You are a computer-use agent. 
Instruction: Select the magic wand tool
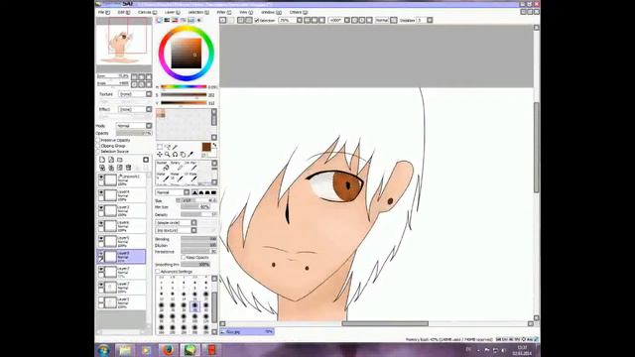click(x=175, y=147)
